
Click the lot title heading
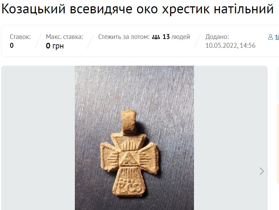click(137, 9)
